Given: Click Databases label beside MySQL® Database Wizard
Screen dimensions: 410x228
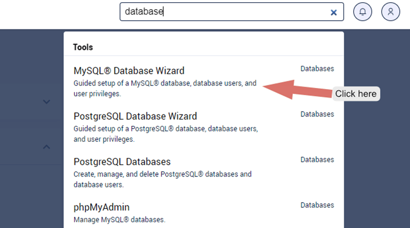Looking at the screenshot, I should pyautogui.click(x=317, y=69).
